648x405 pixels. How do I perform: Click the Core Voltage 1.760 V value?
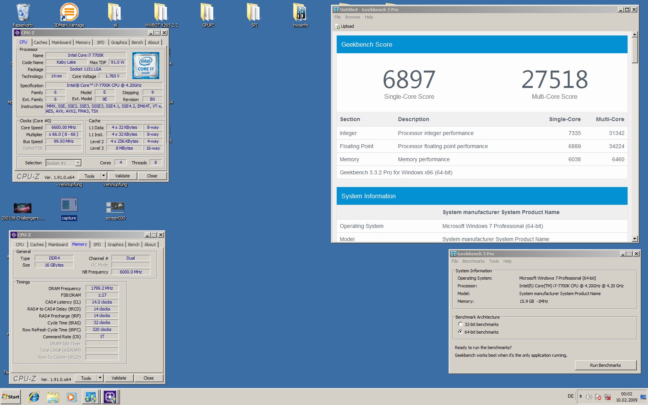112,76
